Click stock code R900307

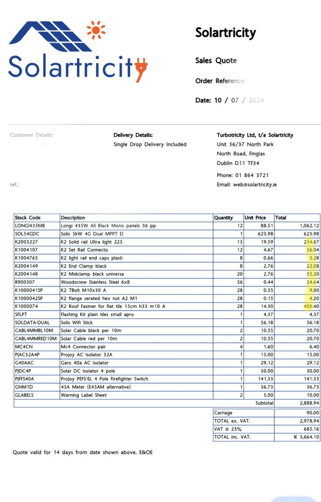[x=25, y=282]
